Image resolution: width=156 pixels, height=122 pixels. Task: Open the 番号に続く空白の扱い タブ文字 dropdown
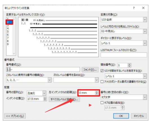coord(145,97)
